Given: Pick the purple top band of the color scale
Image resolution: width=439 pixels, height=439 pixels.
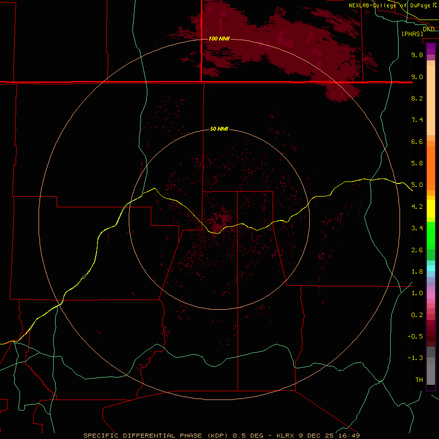Looking at the screenshot, I should 431,49.
